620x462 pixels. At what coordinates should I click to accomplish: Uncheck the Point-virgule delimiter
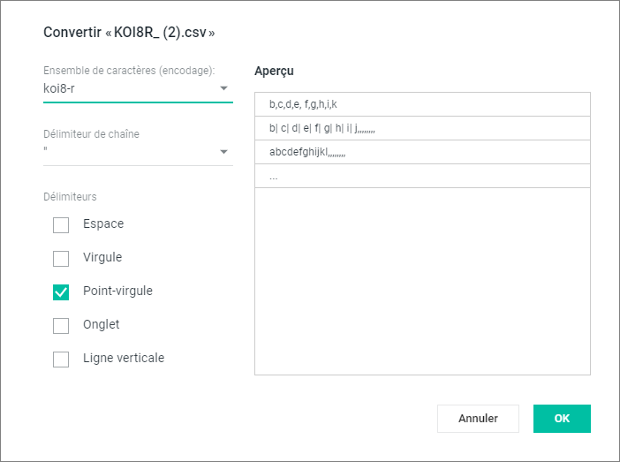[61, 292]
